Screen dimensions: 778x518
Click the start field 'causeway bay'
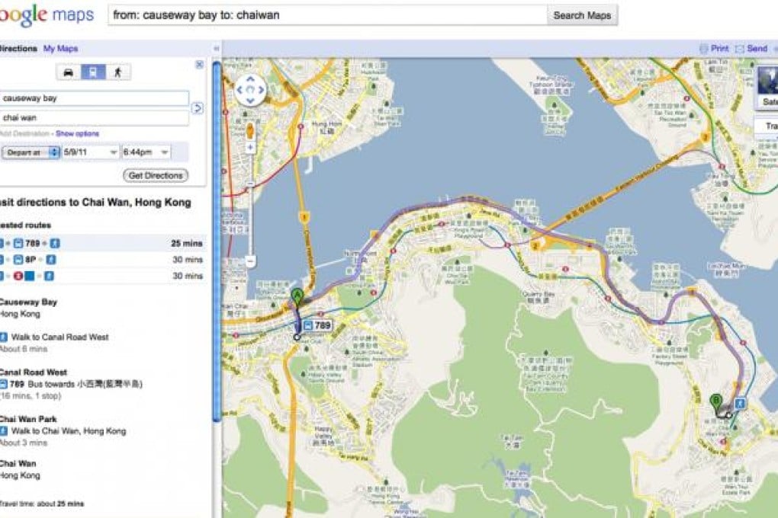tap(95, 98)
